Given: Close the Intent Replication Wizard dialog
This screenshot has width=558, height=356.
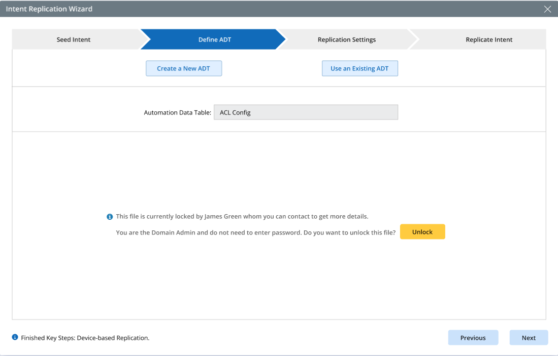Looking at the screenshot, I should coord(547,9).
